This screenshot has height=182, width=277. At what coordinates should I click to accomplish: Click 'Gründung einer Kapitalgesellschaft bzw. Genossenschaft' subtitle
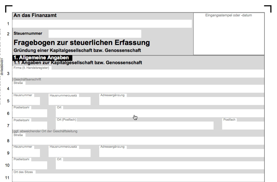click(x=77, y=50)
